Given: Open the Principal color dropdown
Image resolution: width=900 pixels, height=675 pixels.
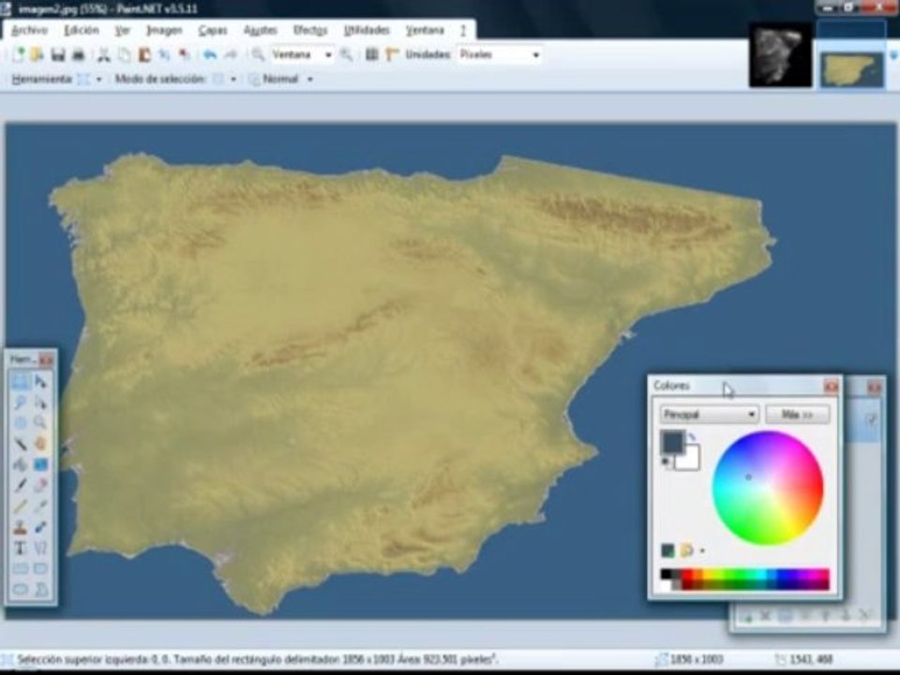Looking at the screenshot, I should click(710, 414).
